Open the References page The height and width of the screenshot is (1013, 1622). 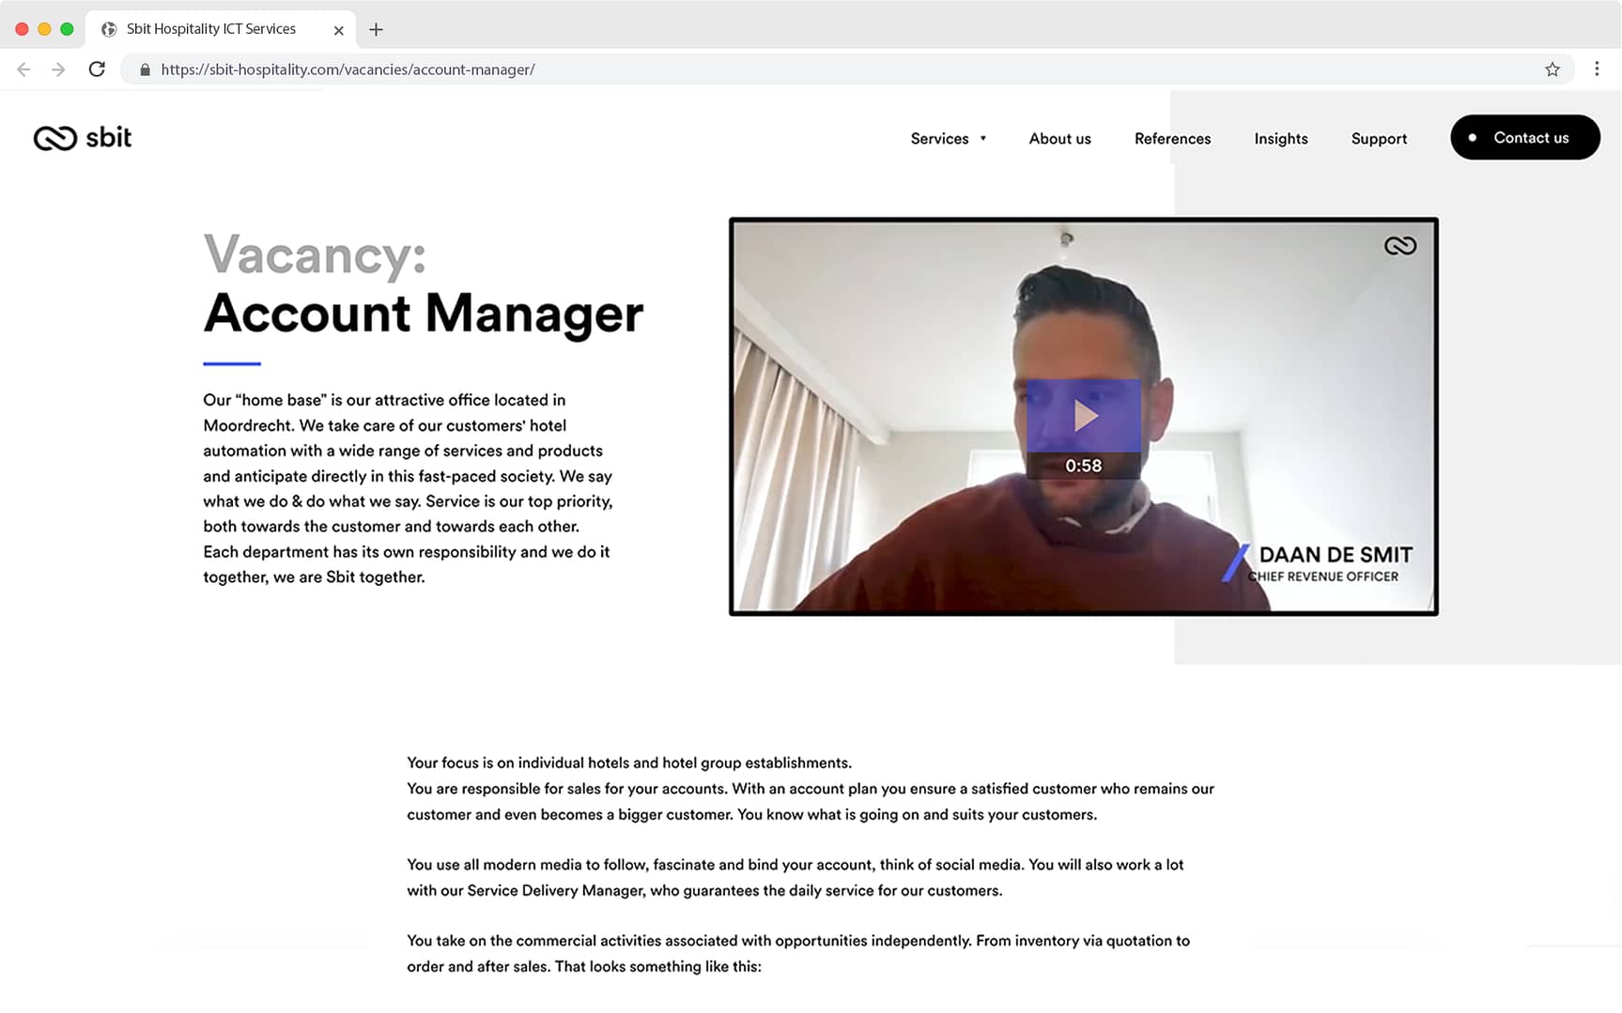(x=1172, y=138)
